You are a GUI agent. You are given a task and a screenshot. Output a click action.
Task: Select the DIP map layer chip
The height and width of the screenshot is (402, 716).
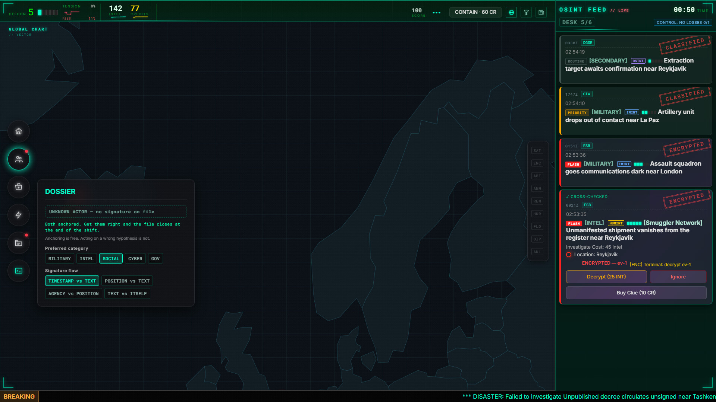click(537, 239)
